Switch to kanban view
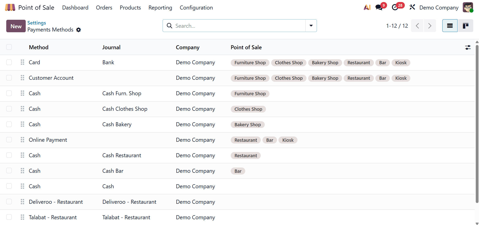 click(466, 25)
